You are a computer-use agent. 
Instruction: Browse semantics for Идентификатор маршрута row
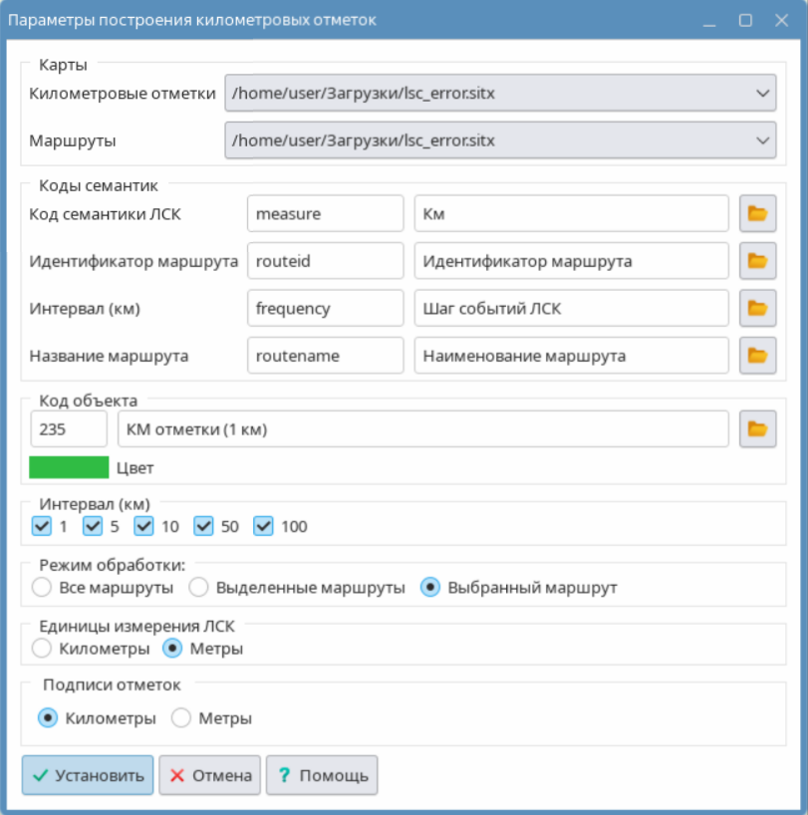tap(757, 261)
